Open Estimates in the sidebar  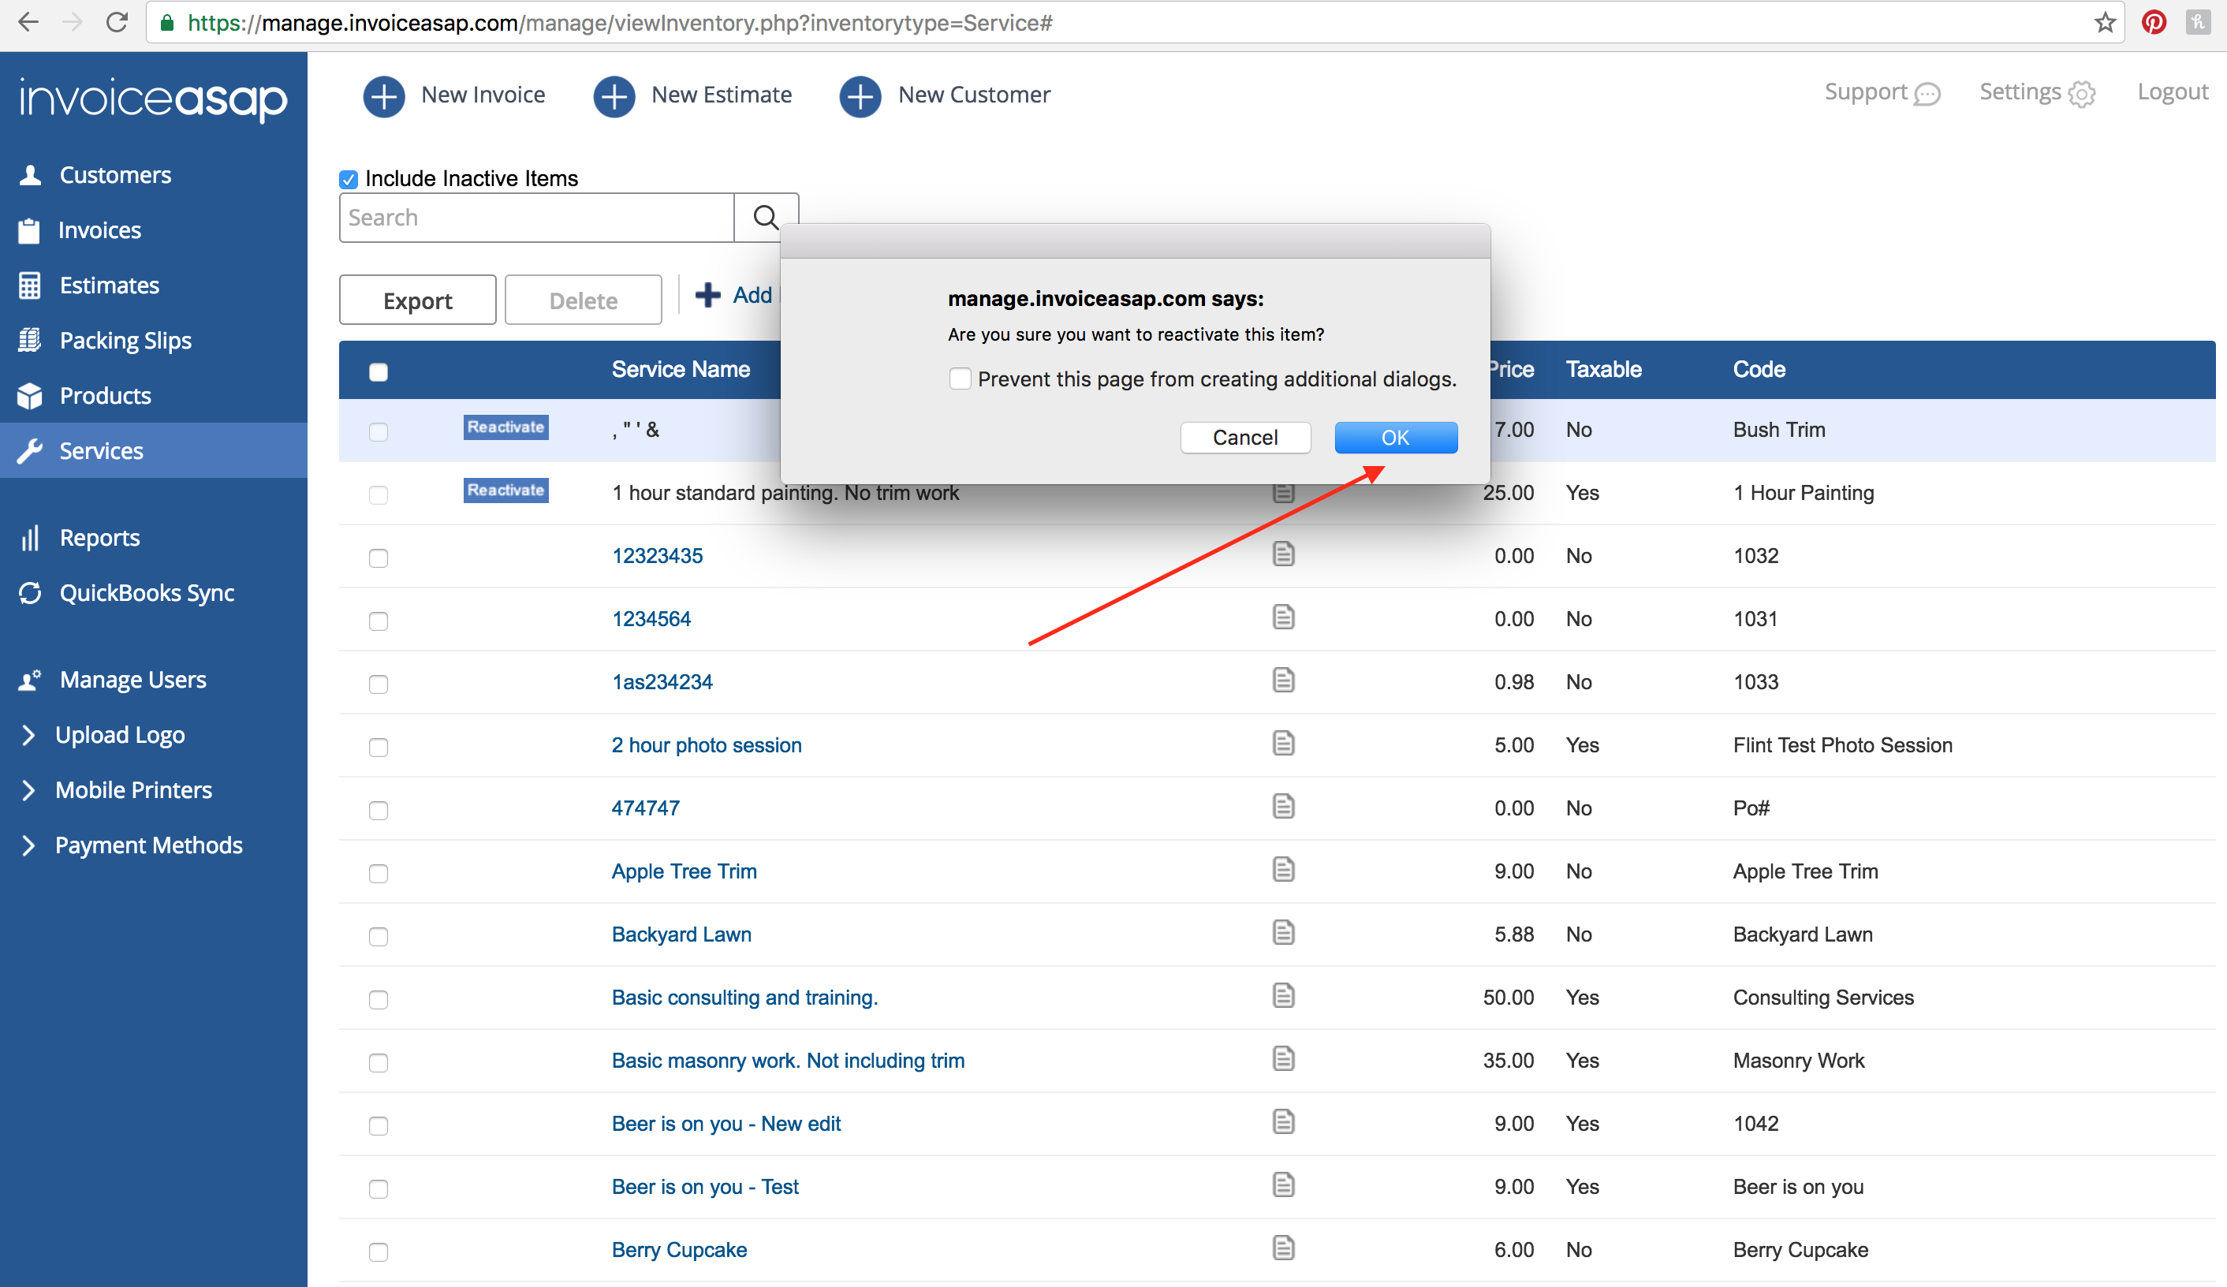point(109,285)
